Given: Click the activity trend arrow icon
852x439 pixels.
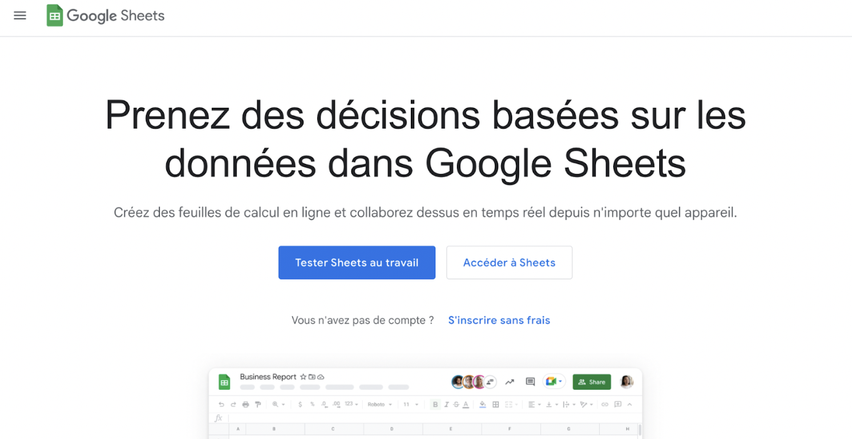Looking at the screenshot, I should (510, 382).
